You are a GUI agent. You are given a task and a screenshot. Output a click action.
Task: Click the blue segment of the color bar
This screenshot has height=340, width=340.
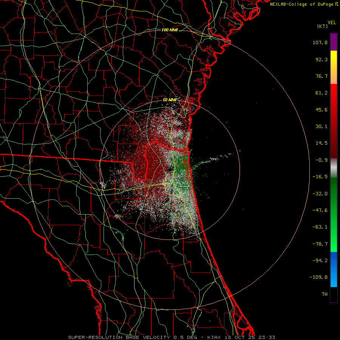[334, 269]
